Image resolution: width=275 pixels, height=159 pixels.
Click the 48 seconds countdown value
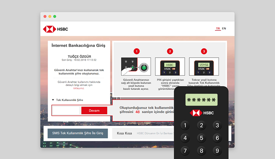(x=137, y=112)
